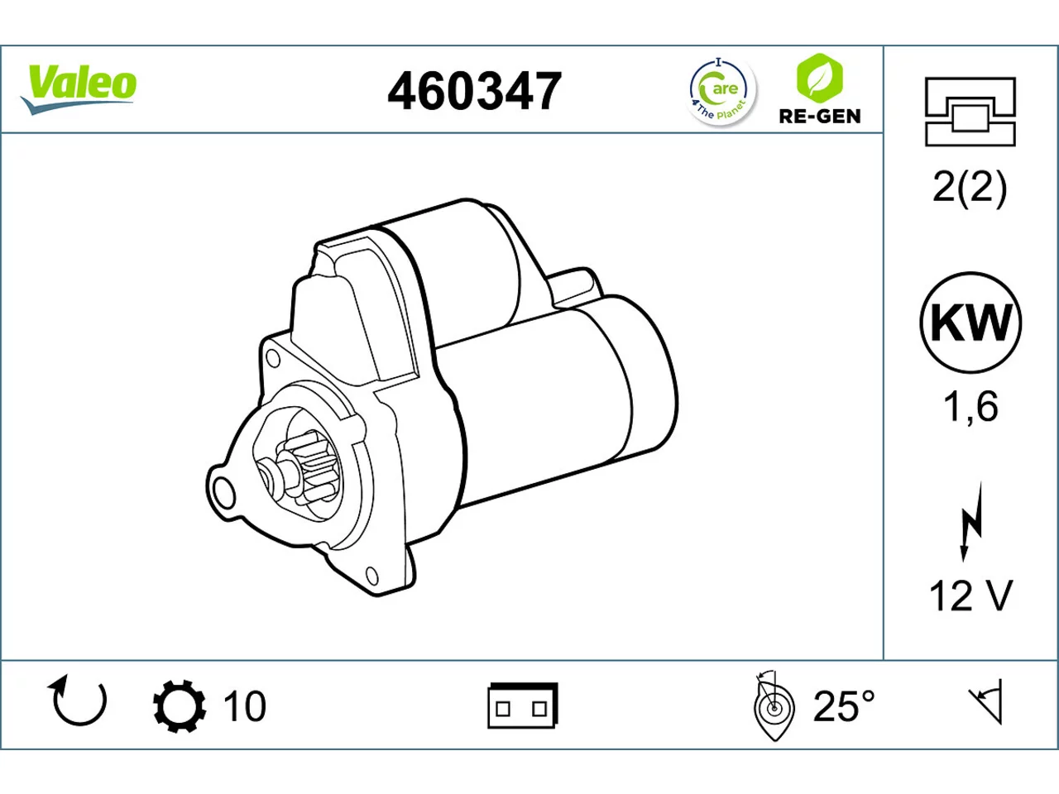
Task: Click the pinion teeth gear icon
Action: pos(180,706)
